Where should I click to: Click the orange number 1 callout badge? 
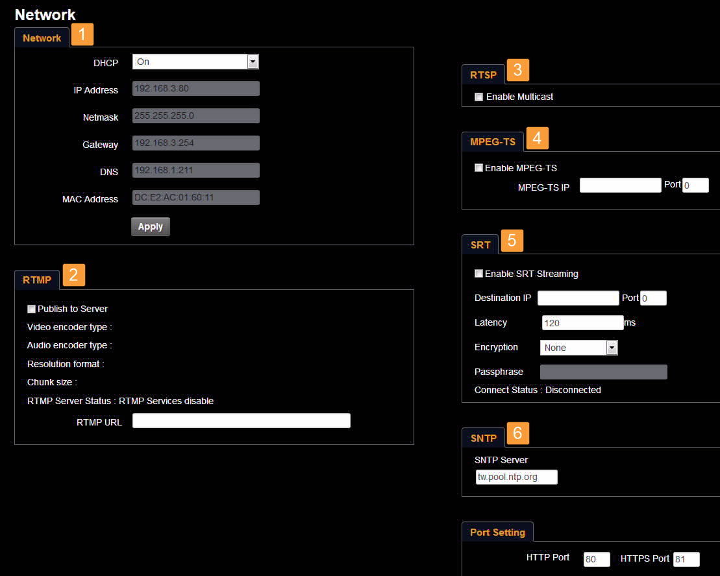[82, 34]
